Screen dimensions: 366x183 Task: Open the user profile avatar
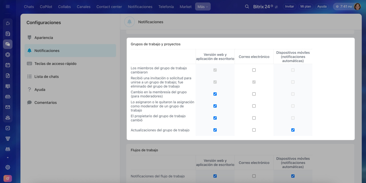coord(357,7)
